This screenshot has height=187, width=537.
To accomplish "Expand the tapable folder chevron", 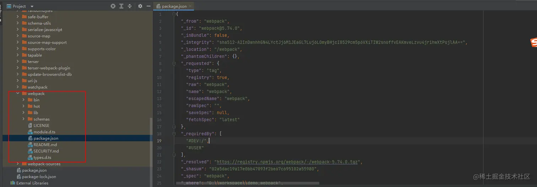I will point(18,55).
